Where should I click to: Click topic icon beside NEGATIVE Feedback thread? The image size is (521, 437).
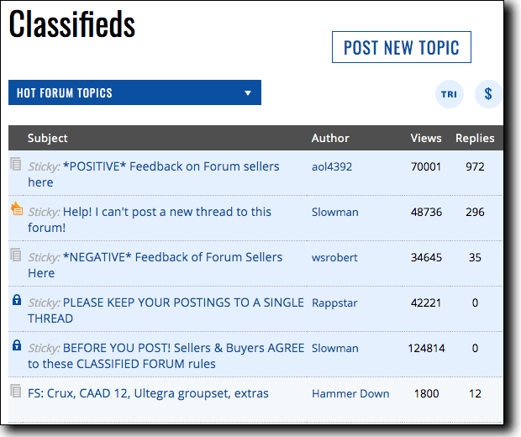16,255
